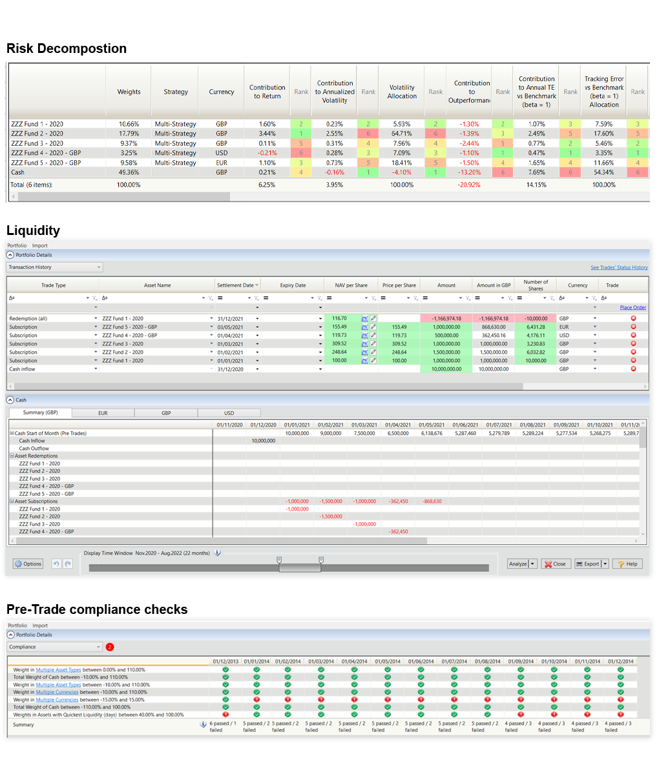Open the Transaction History dropdown
659x763 pixels.
click(x=99, y=267)
